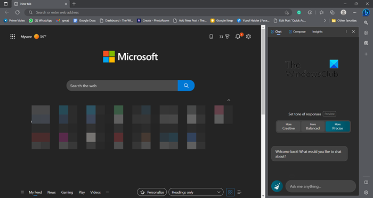Switch feed to list view layout
373x198 pixels.
coord(239,192)
